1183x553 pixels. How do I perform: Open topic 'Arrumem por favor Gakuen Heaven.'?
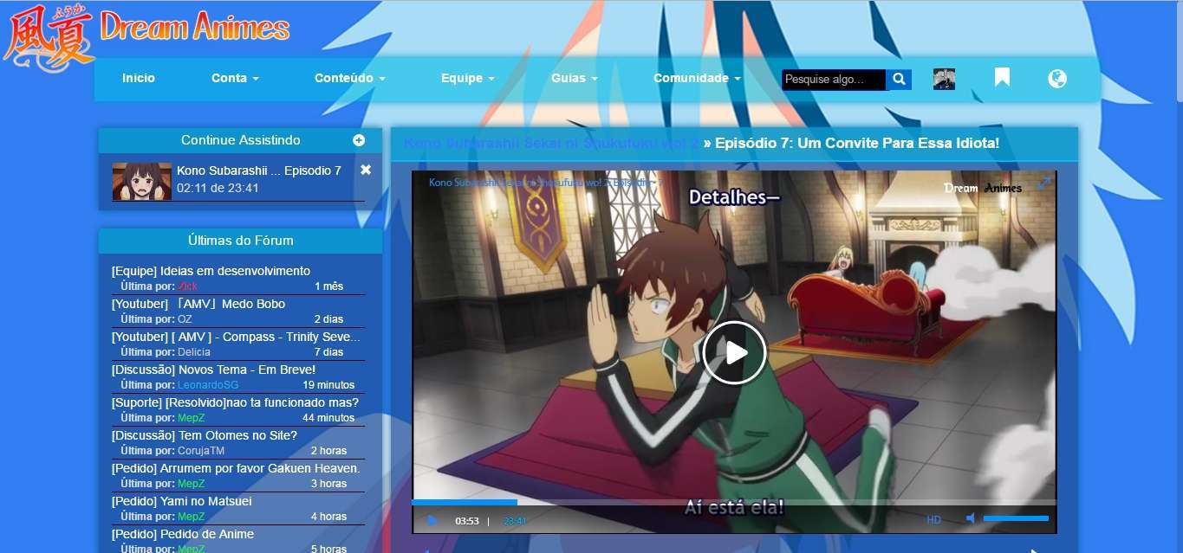tap(236, 468)
